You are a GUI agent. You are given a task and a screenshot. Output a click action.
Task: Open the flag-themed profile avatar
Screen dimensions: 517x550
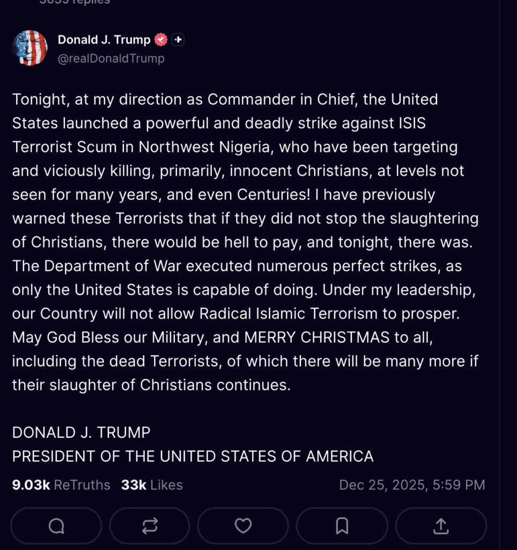coord(30,48)
